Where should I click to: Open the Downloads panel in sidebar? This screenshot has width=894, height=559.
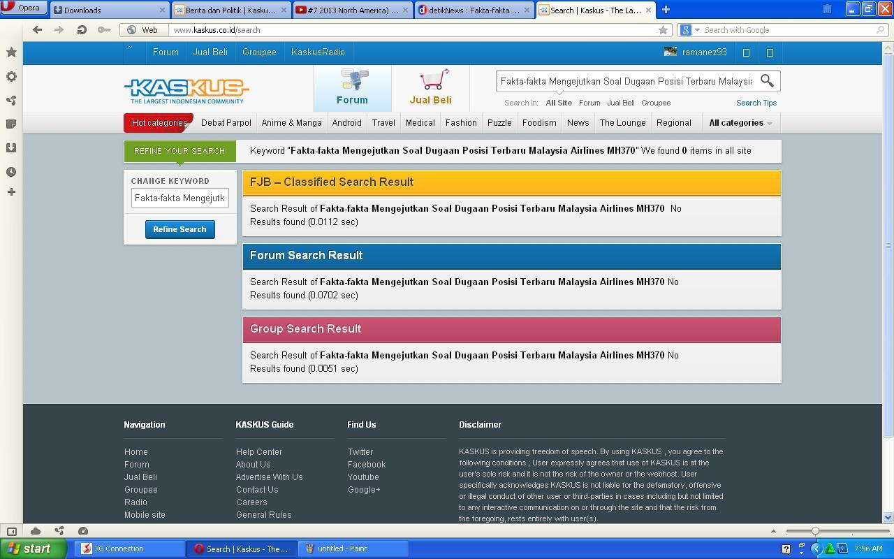11,147
